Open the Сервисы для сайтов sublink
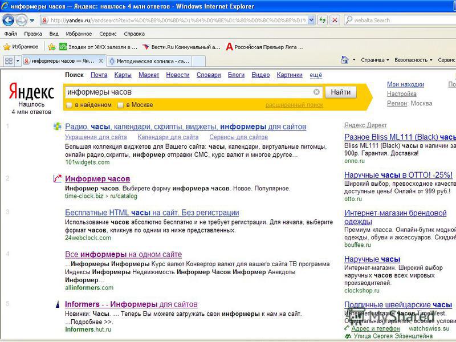Screen dimensions: 456x342 238,137
